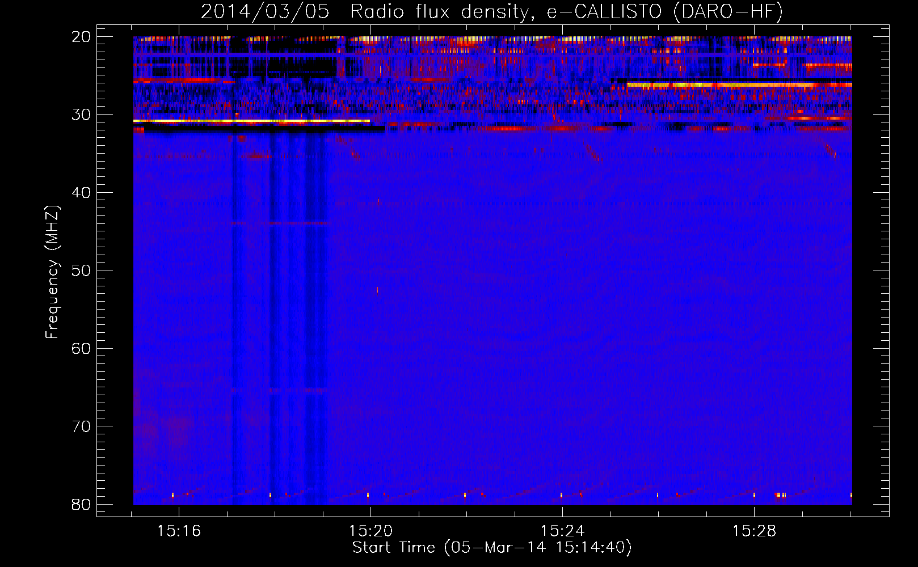
Task: Click the 50 frequency tick label
Action: tap(82, 270)
